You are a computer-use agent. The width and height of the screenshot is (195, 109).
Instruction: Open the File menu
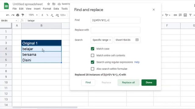(x=14, y=9)
